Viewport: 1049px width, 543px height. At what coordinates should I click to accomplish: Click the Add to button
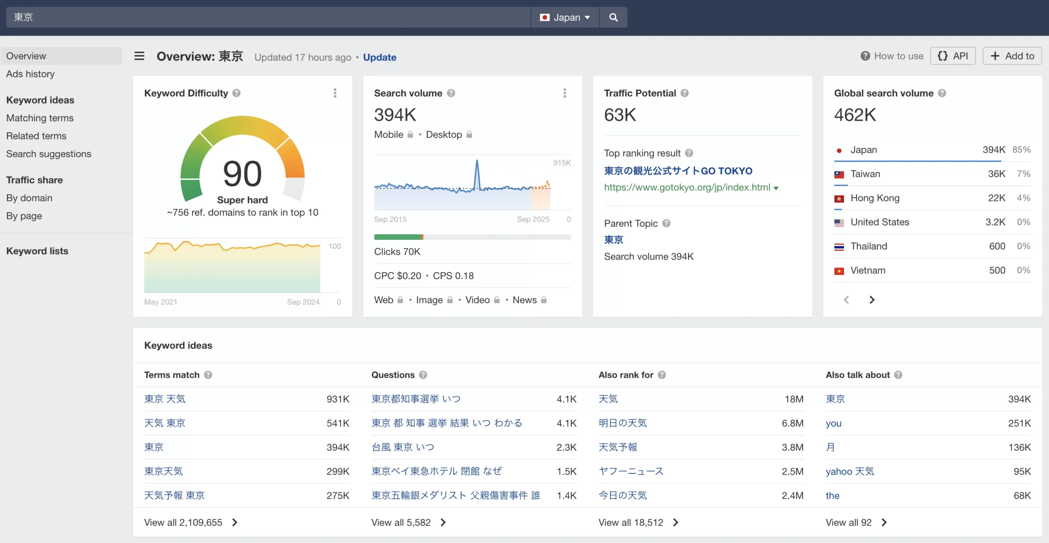point(1012,56)
